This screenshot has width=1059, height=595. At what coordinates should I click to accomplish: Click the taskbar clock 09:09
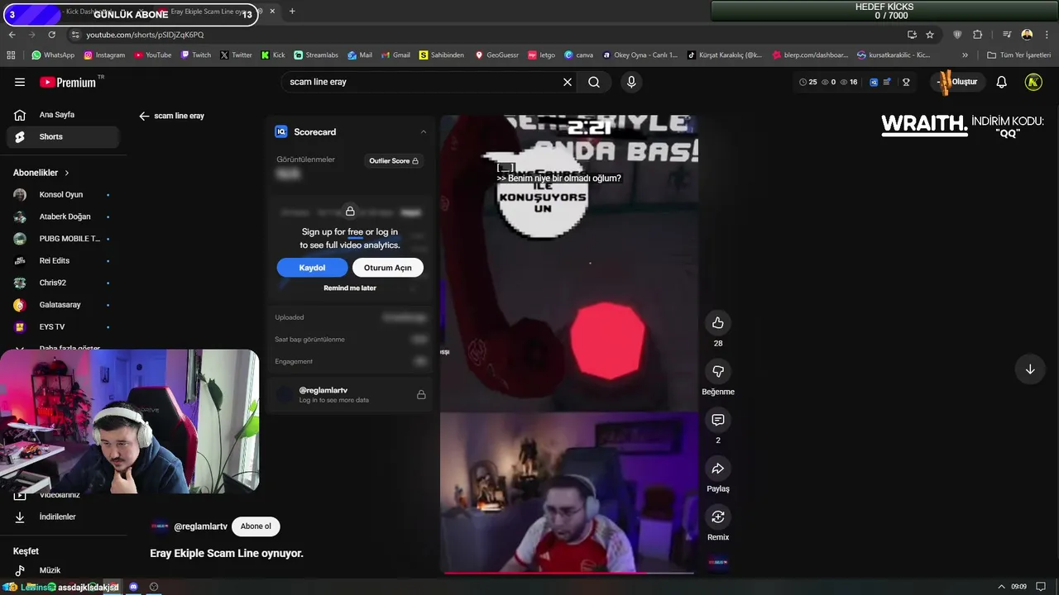1019,587
